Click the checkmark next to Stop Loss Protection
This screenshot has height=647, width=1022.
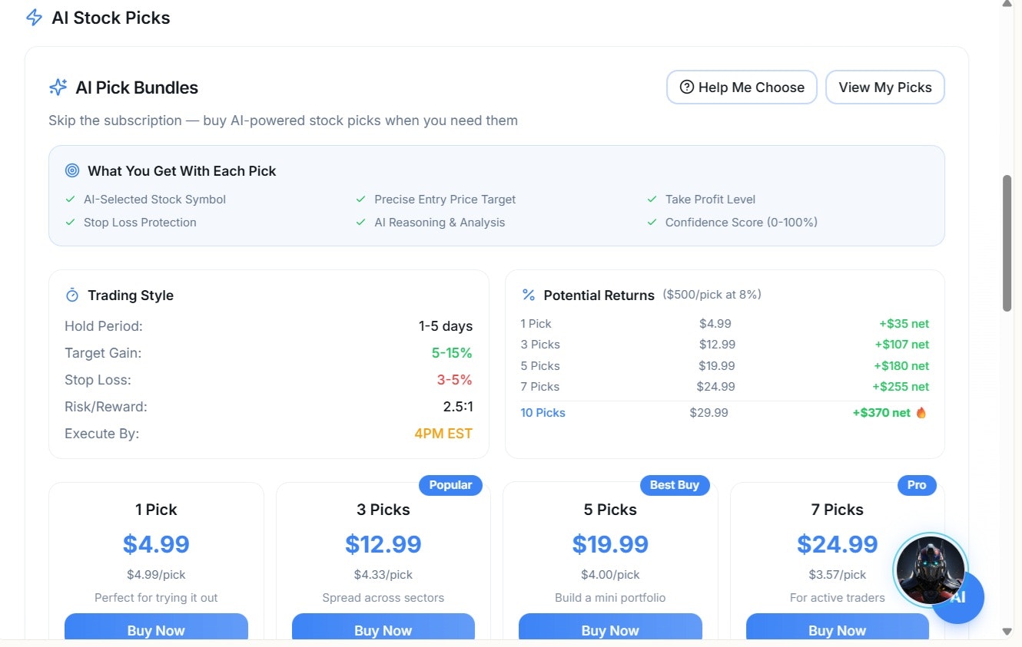[71, 223]
